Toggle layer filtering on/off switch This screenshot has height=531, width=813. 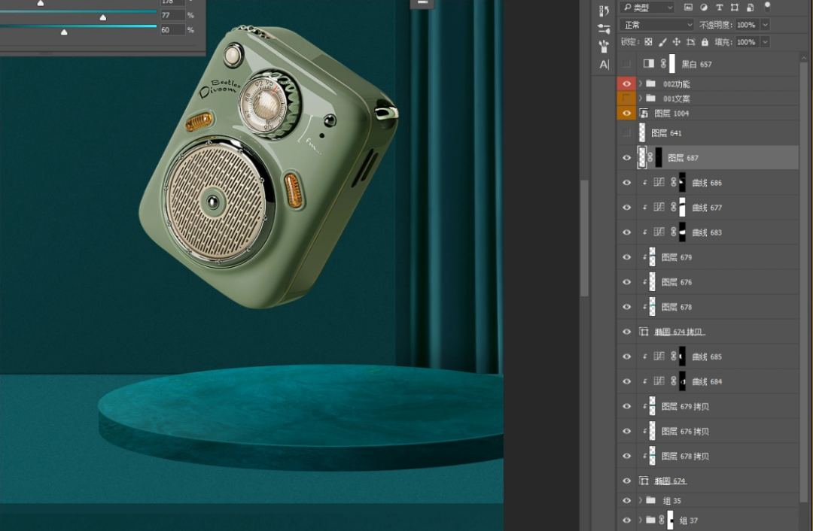point(767,7)
